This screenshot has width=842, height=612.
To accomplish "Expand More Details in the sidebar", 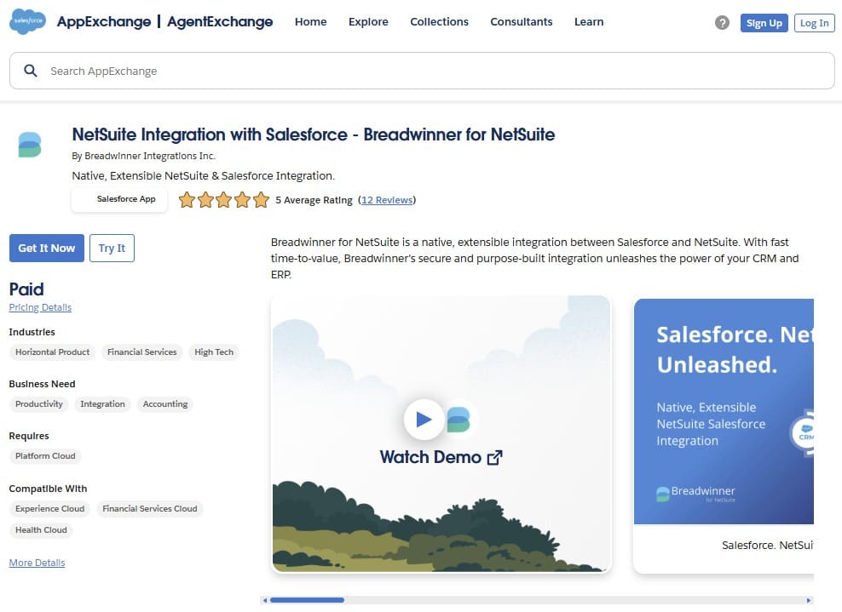I will coord(37,562).
